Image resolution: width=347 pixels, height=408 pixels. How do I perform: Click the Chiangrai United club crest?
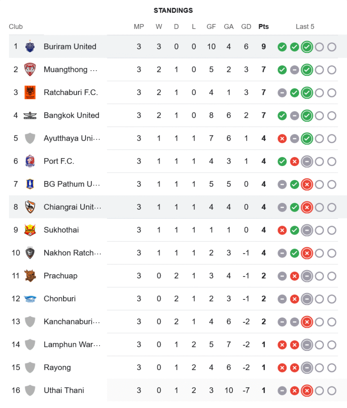[30, 207]
